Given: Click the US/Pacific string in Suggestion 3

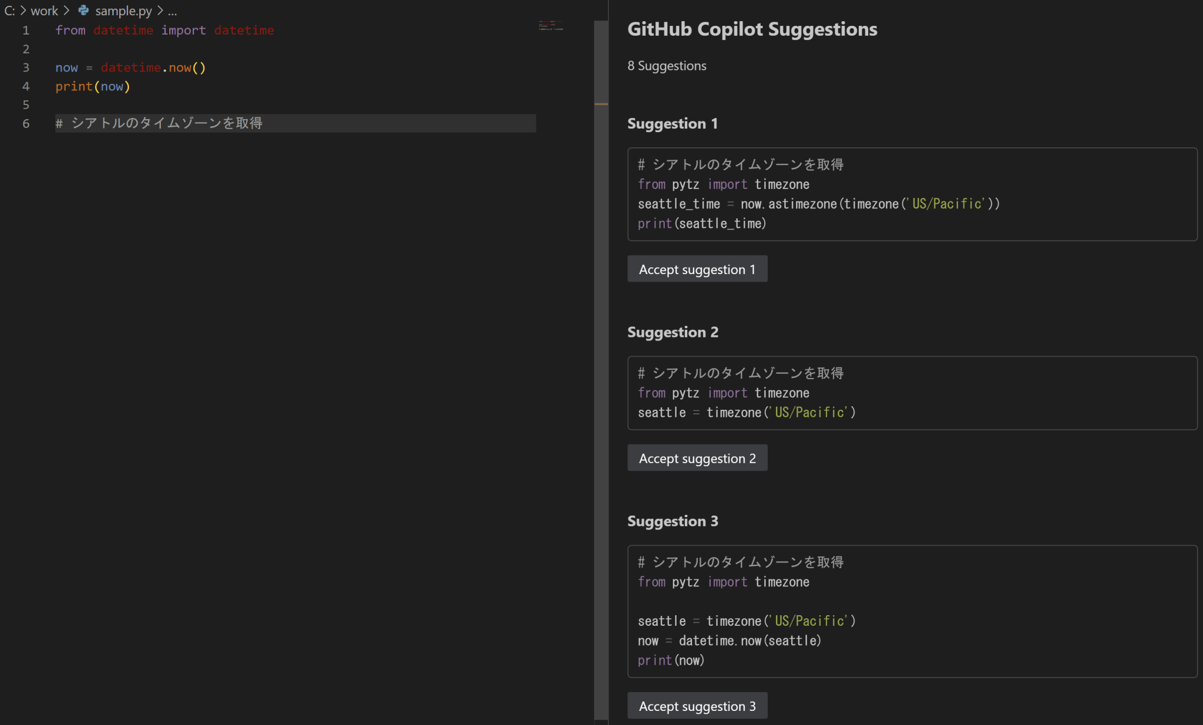Looking at the screenshot, I should (809, 621).
